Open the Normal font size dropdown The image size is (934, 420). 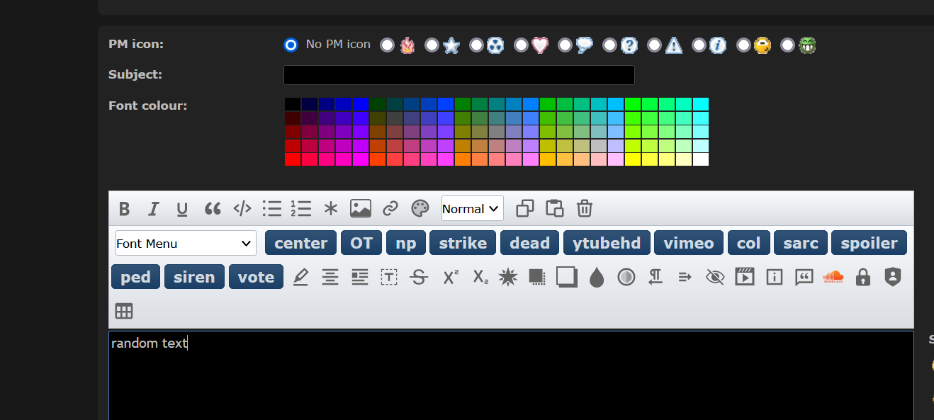[472, 209]
